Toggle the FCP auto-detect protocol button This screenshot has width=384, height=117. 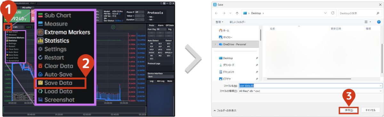pyautogui.click(x=152, y=46)
